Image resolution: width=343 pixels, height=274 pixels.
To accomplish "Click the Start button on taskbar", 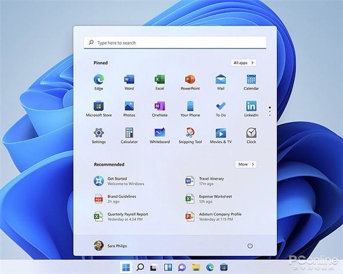I will [126, 267].
